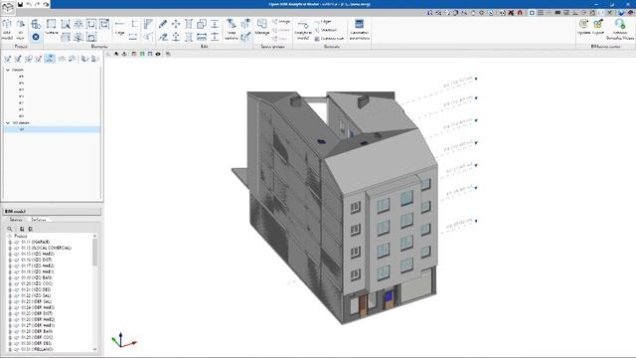This screenshot has width=636, height=358.
Task: Open the 3D view button in the ribbon
Action: [20, 29]
